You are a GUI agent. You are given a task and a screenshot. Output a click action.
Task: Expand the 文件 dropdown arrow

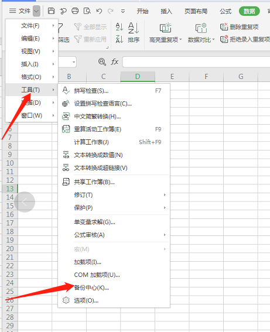click(x=36, y=11)
